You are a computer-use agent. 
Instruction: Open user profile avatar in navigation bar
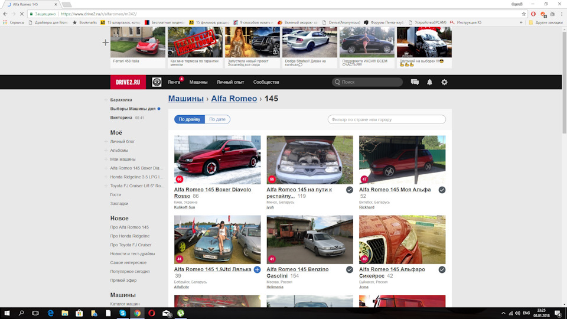click(x=157, y=82)
